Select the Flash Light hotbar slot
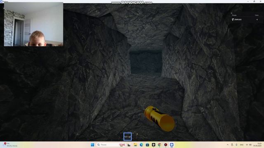 pyautogui.click(x=127, y=136)
